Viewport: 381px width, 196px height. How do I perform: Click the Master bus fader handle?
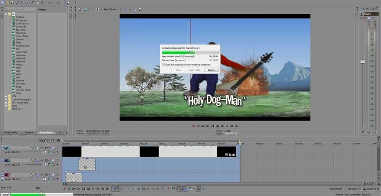(x=363, y=62)
